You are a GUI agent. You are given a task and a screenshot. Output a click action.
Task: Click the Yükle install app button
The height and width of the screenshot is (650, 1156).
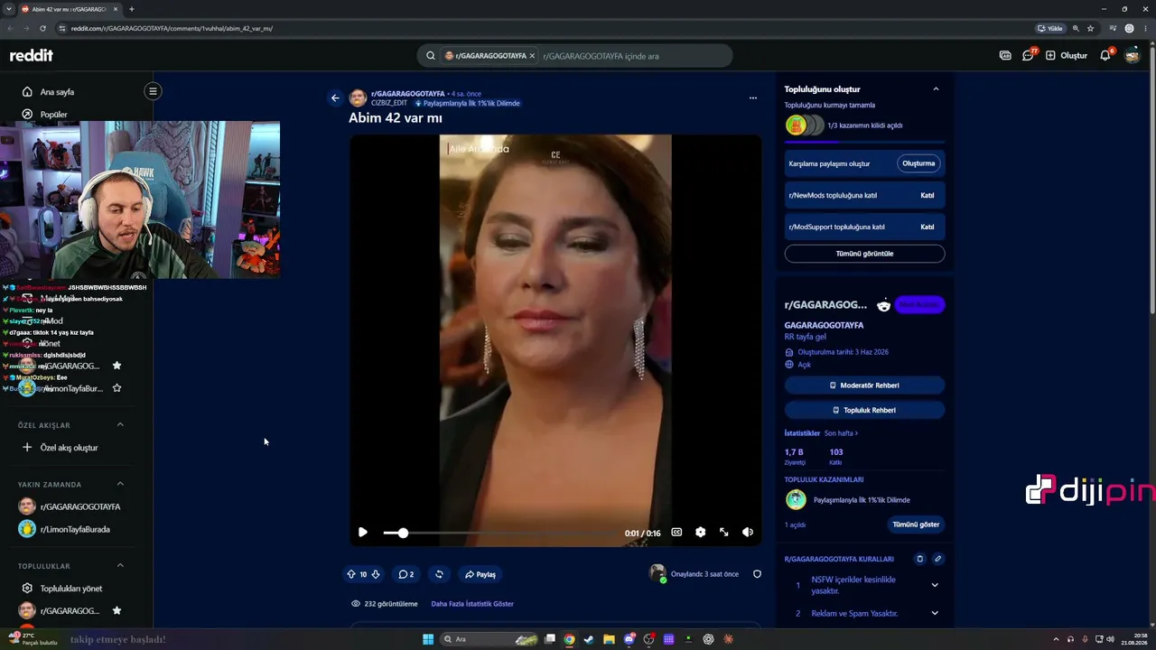(x=1049, y=28)
